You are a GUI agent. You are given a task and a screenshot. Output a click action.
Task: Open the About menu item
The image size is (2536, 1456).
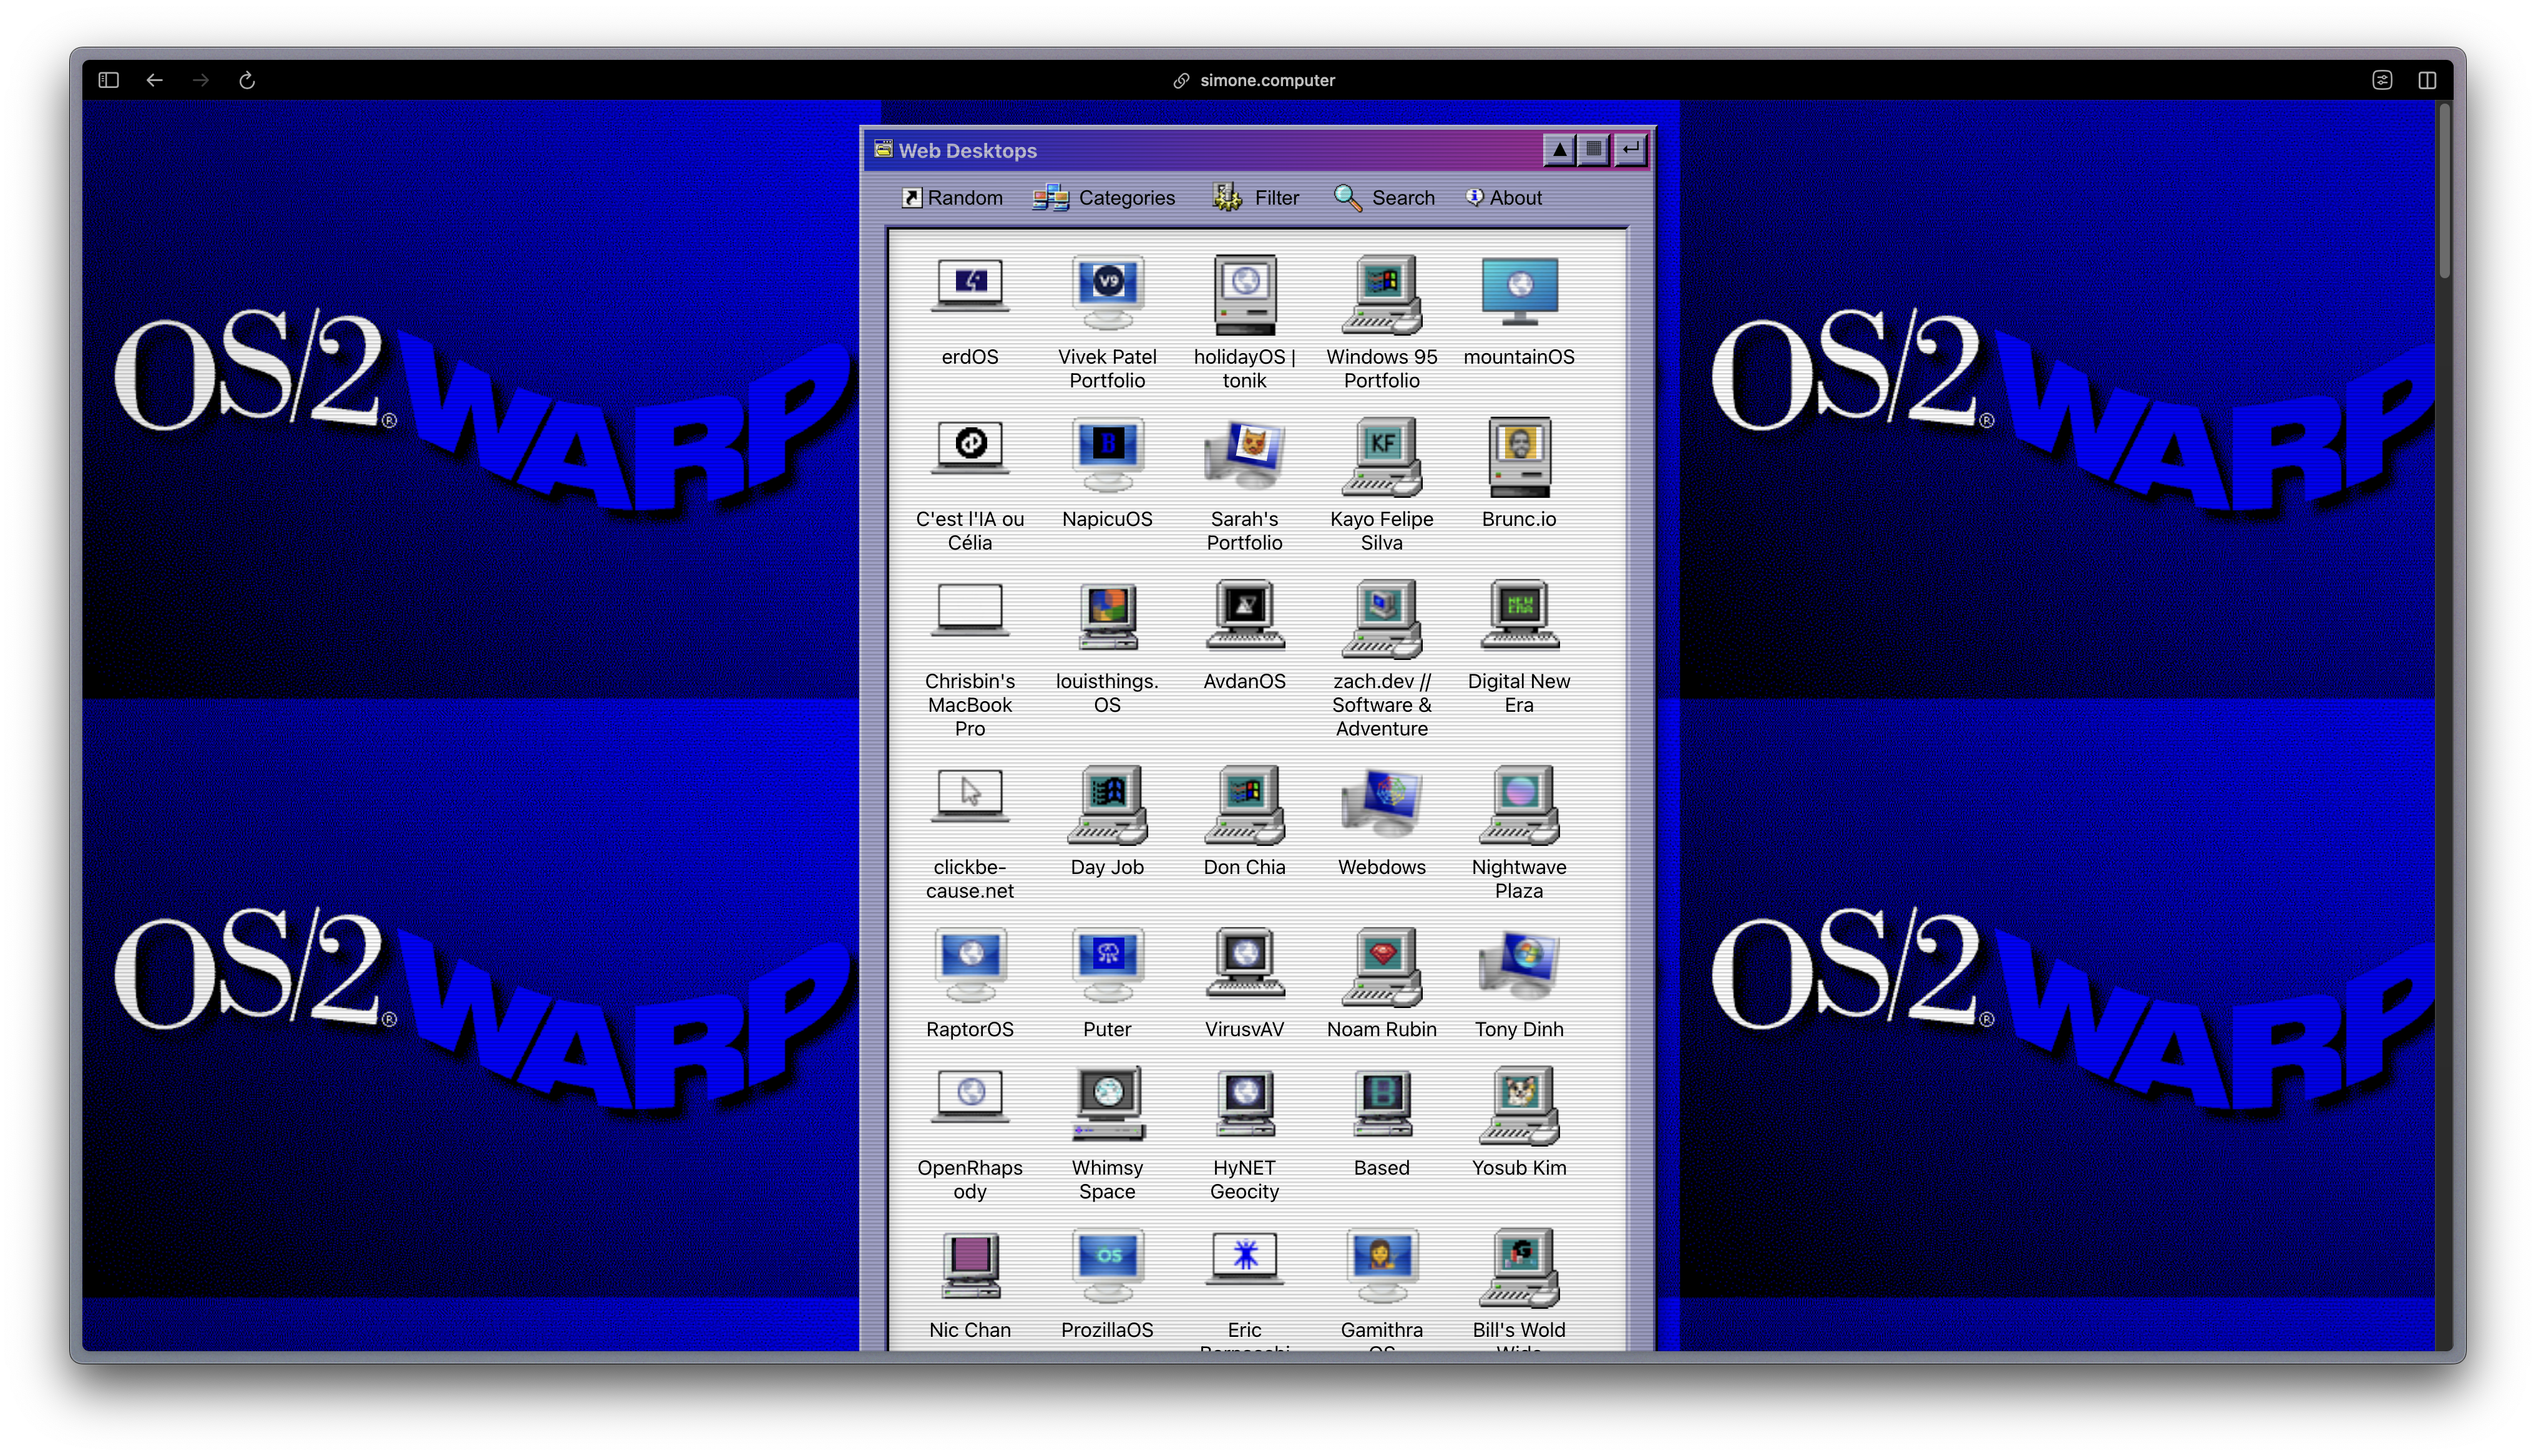pyautogui.click(x=1503, y=198)
